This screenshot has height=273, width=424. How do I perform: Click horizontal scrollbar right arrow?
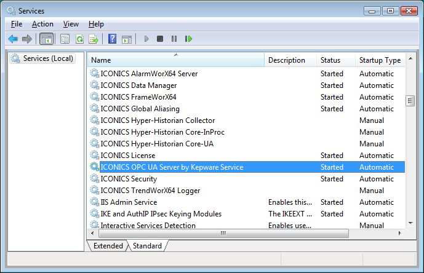pyautogui.click(x=399, y=233)
